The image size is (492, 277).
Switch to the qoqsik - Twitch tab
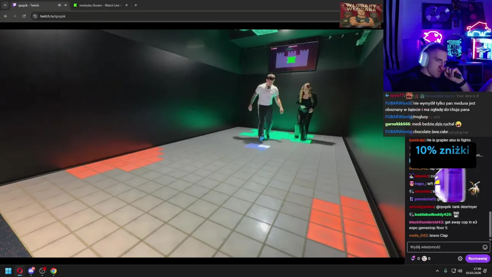39,5
